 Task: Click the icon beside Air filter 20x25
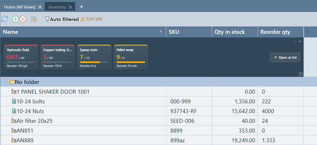click(x=14, y=121)
